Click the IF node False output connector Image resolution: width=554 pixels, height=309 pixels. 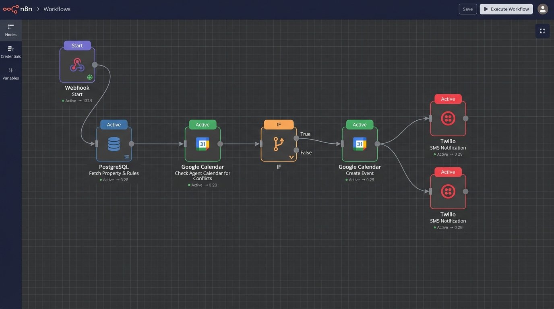click(296, 150)
